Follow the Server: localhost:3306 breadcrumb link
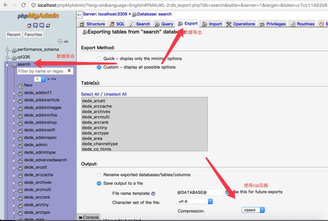The width and height of the screenshot is (328, 221). click(x=105, y=14)
